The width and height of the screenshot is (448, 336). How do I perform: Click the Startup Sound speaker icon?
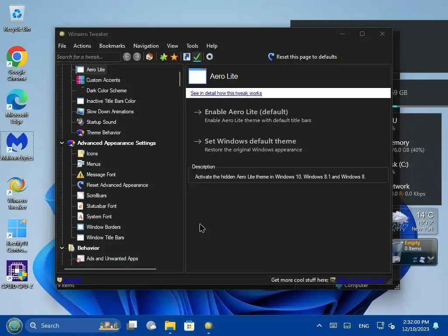click(80, 122)
